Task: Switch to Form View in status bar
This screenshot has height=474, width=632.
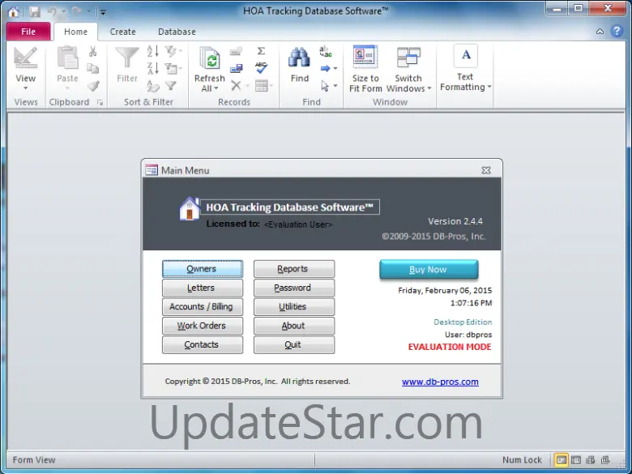Action: [561, 459]
